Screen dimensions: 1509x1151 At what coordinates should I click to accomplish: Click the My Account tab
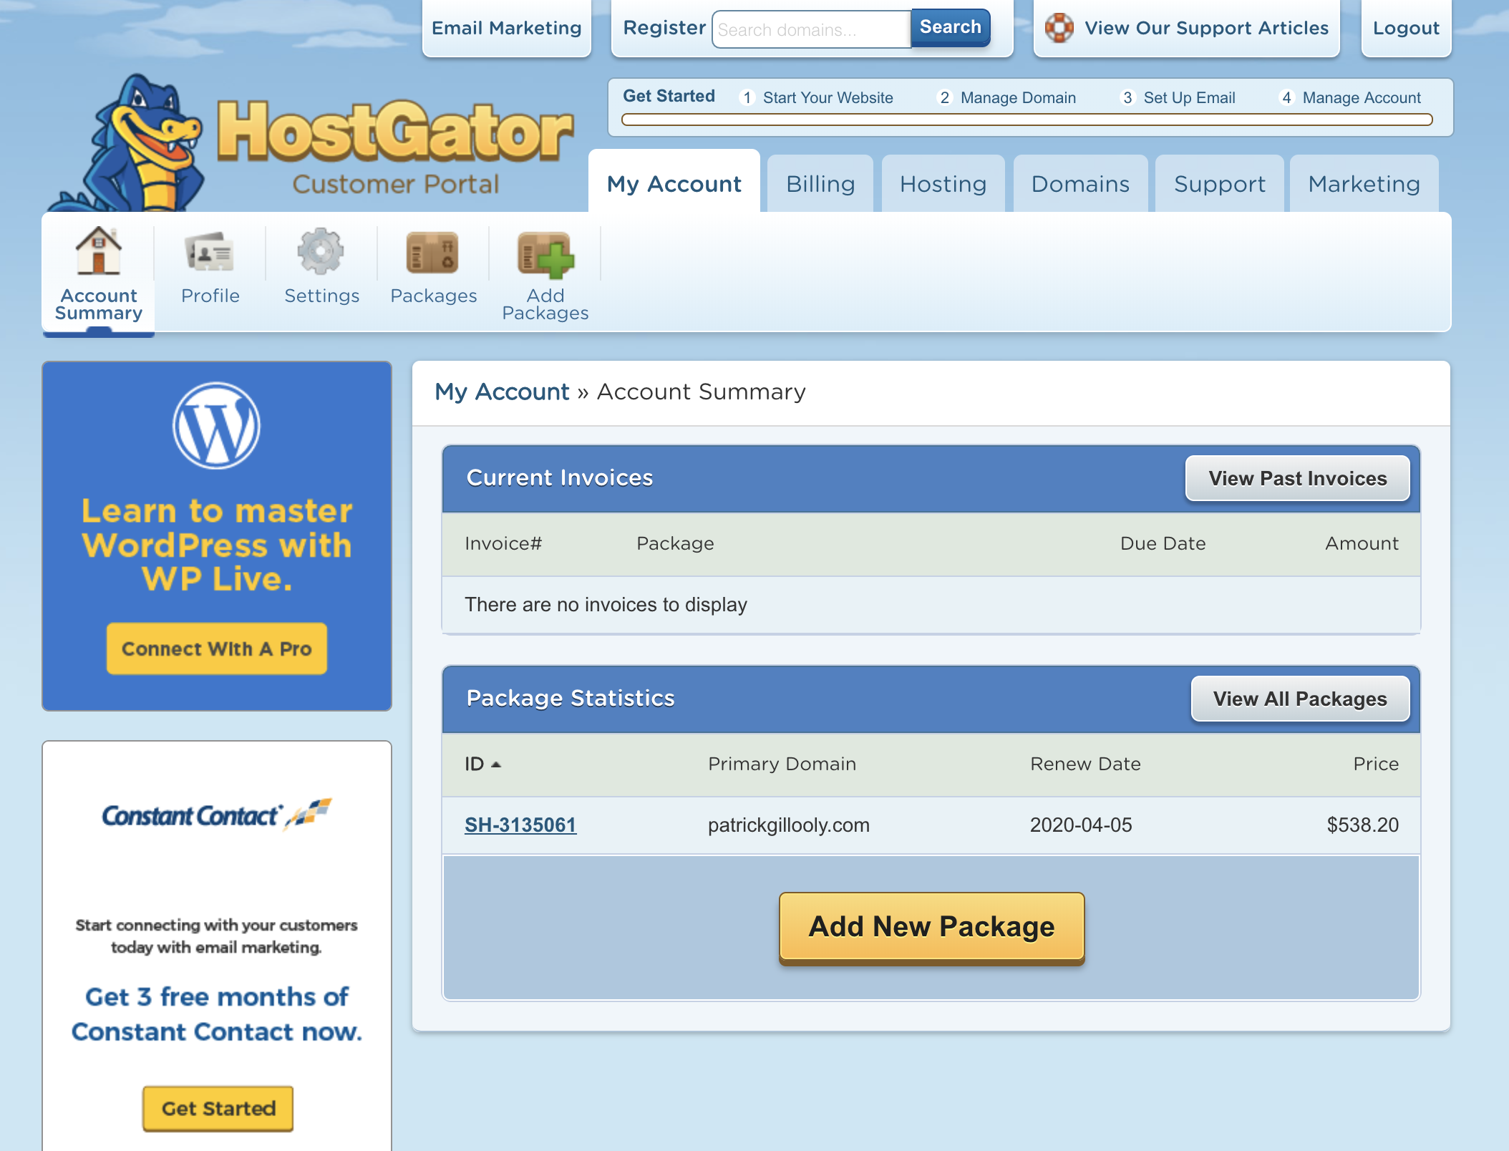pyautogui.click(x=674, y=183)
